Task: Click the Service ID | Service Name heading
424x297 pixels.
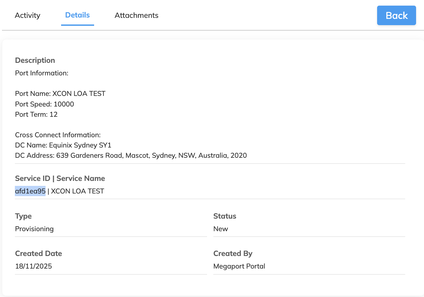Action: [x=60, y=178]
